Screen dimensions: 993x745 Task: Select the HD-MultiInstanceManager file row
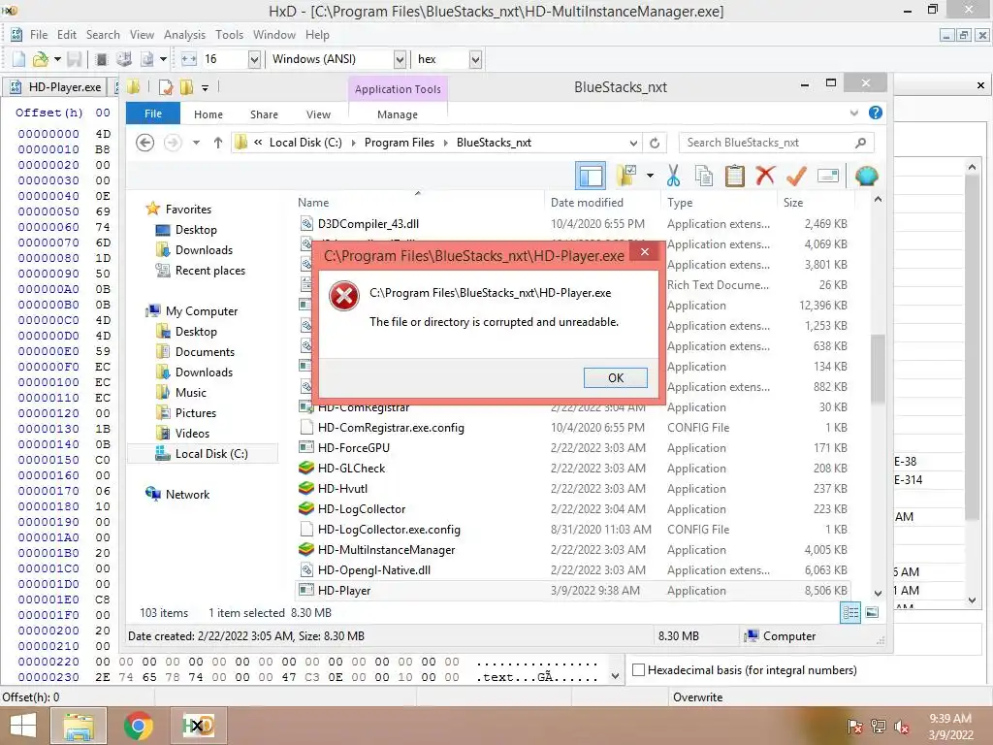(x=573, y=550)
